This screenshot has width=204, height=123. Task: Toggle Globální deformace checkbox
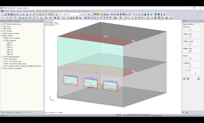[4, 24]
